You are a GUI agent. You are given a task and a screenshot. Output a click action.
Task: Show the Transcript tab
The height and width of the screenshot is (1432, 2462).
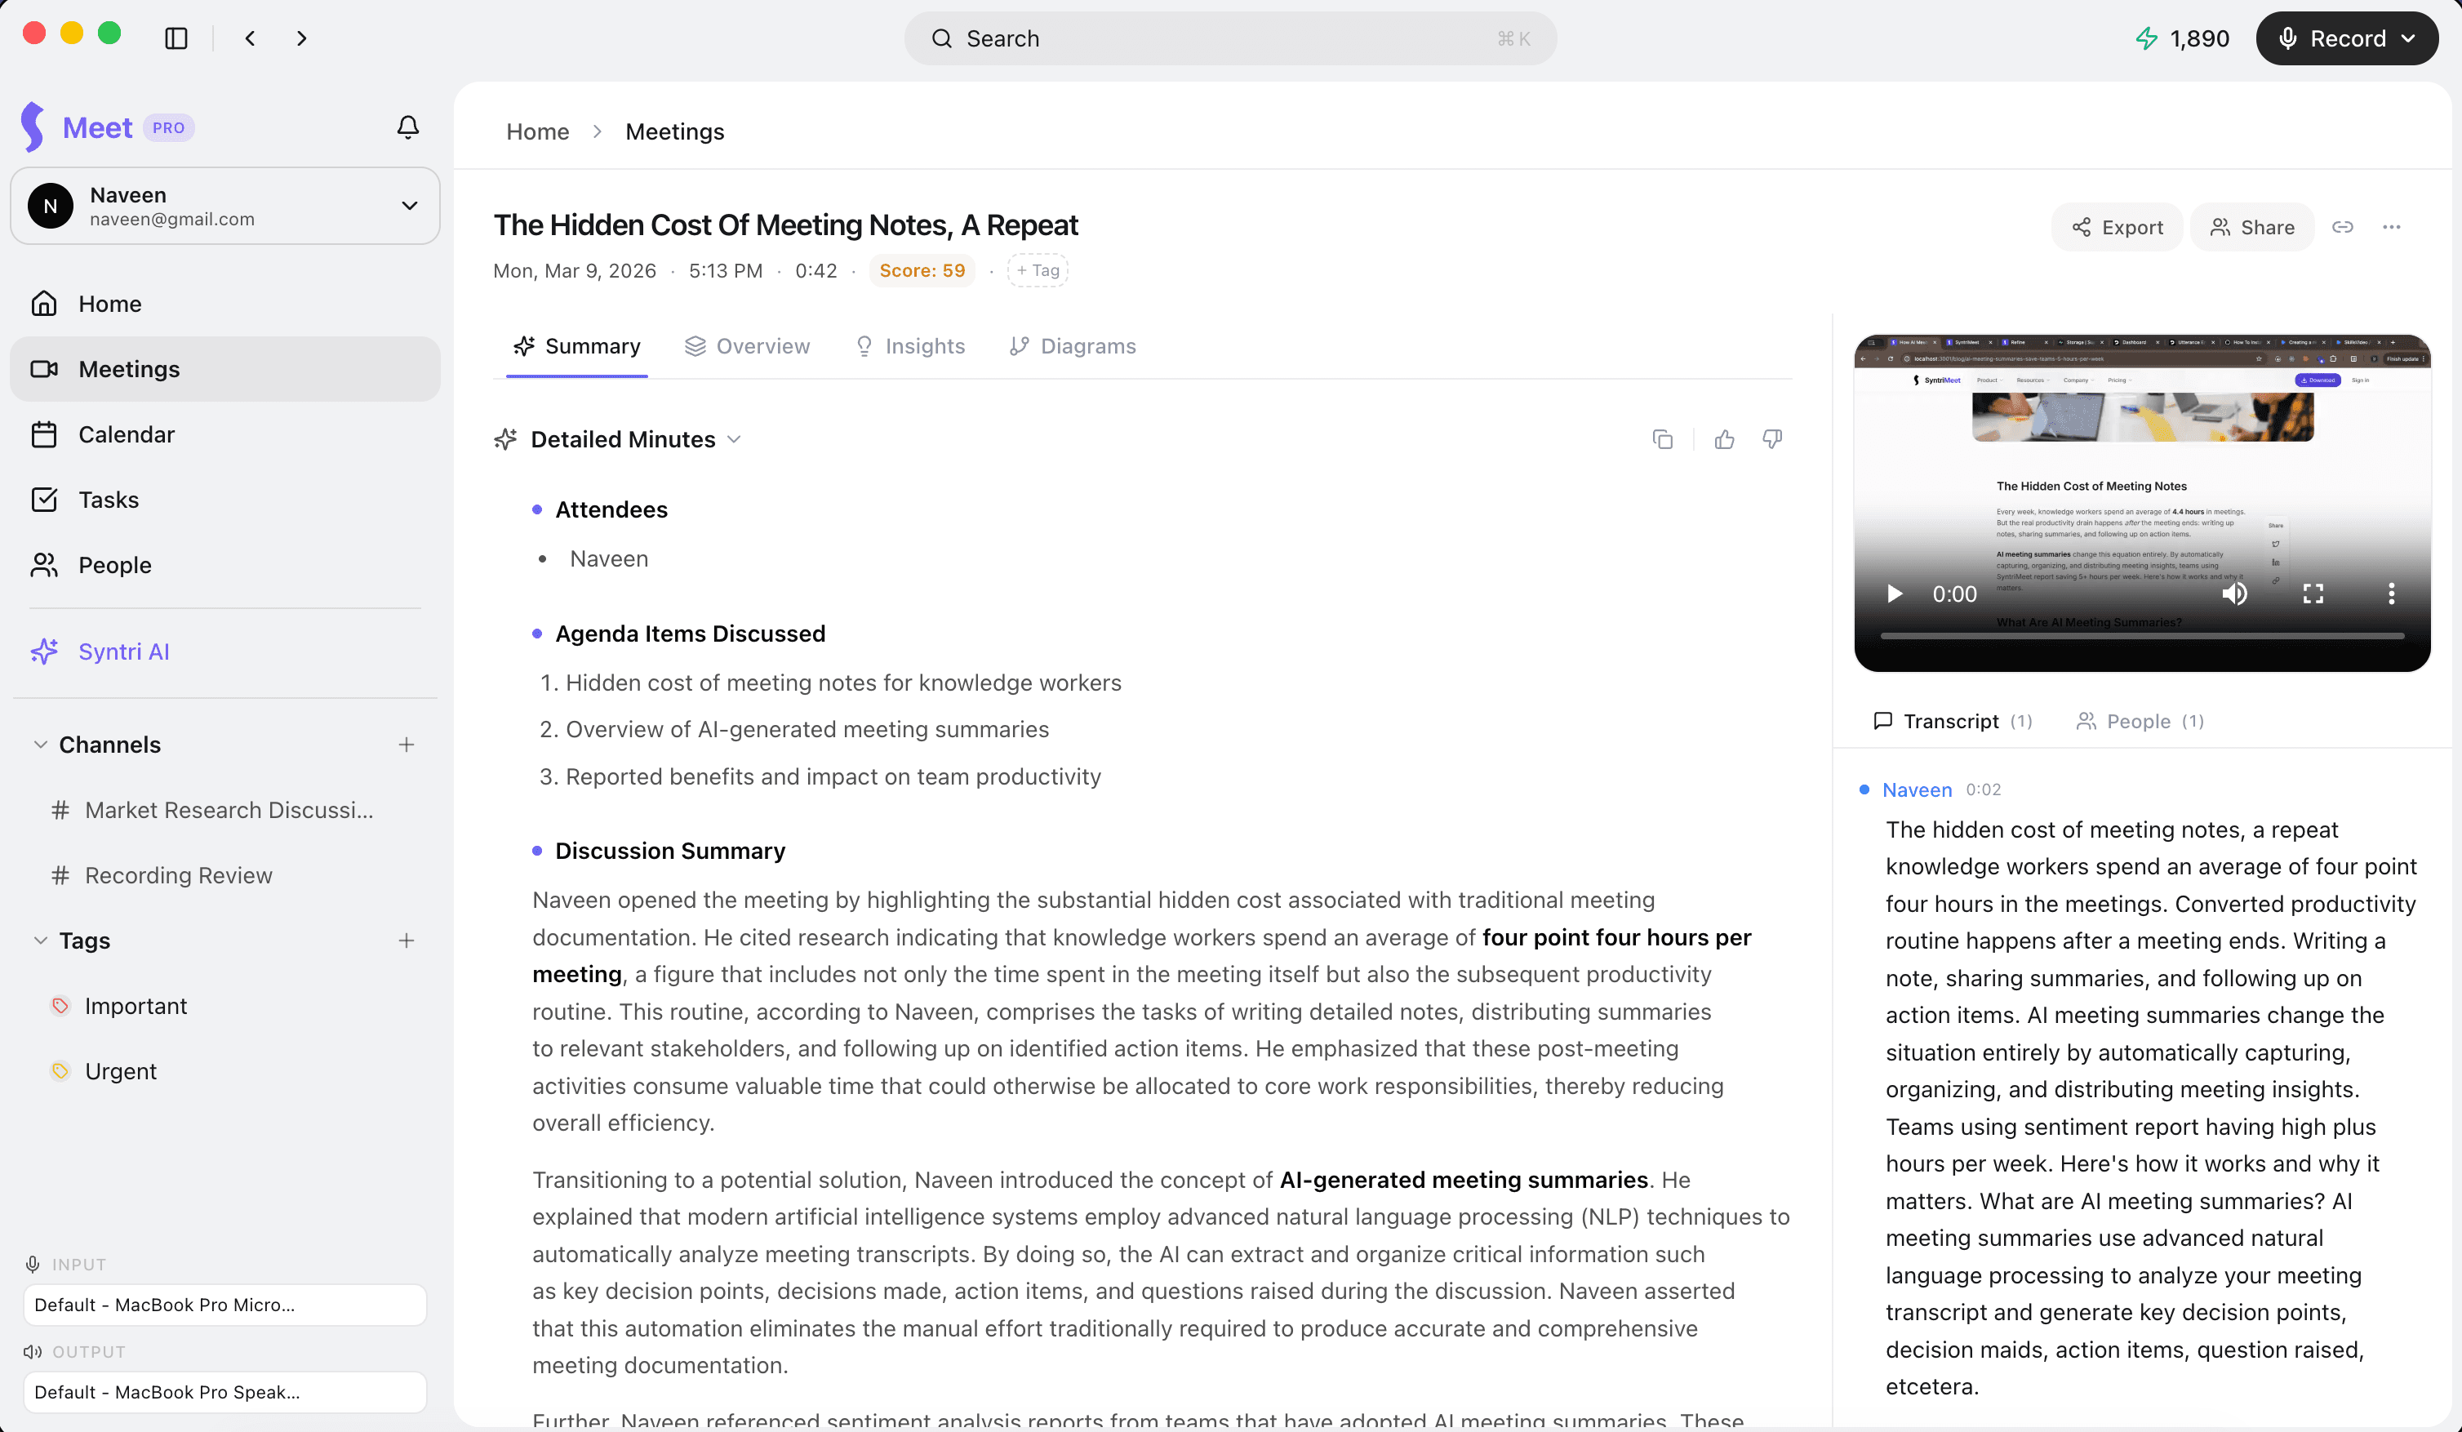pyautogui.click(x=1951, y=721)
